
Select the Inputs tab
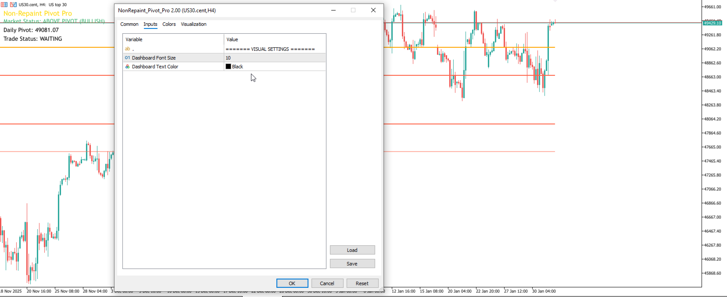tap(150, 24)
